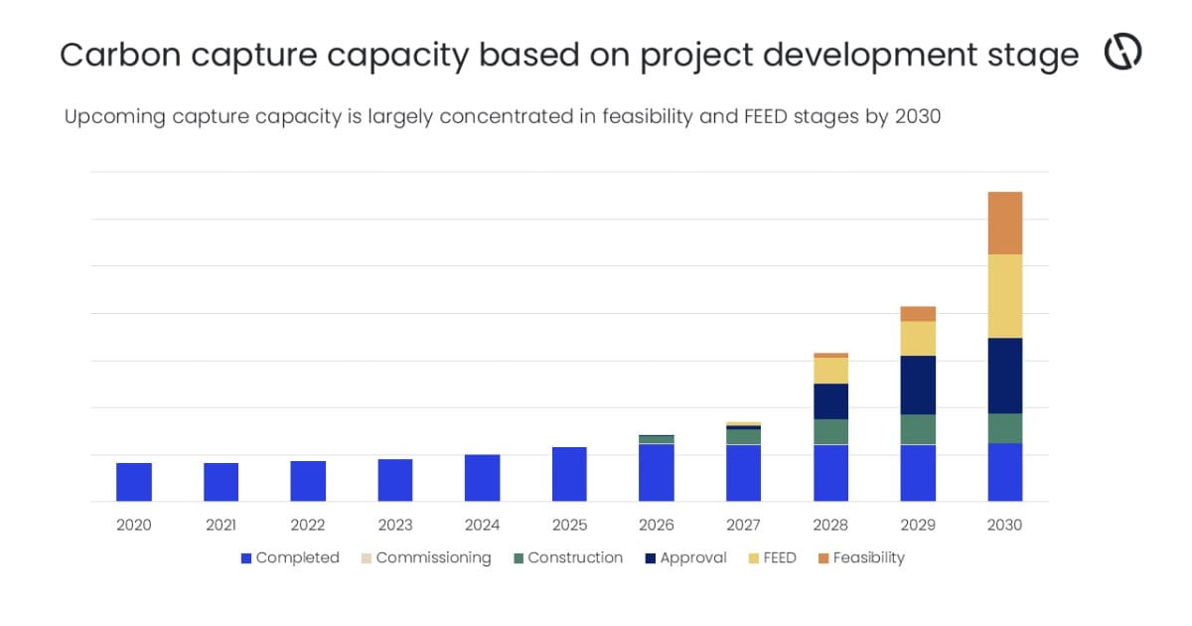Click the 2023 axis label
The height and width of the screenshot is (626, 1192).
pos(395,525)
